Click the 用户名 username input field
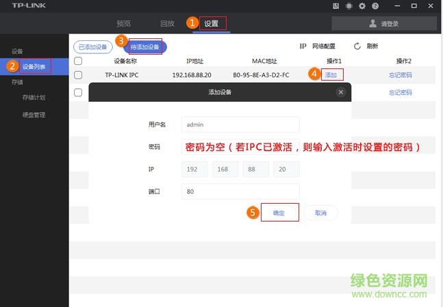 (x=240, y=124)
